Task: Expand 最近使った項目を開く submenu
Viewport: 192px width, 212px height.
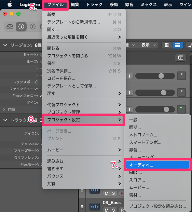Action: (84, 37)
